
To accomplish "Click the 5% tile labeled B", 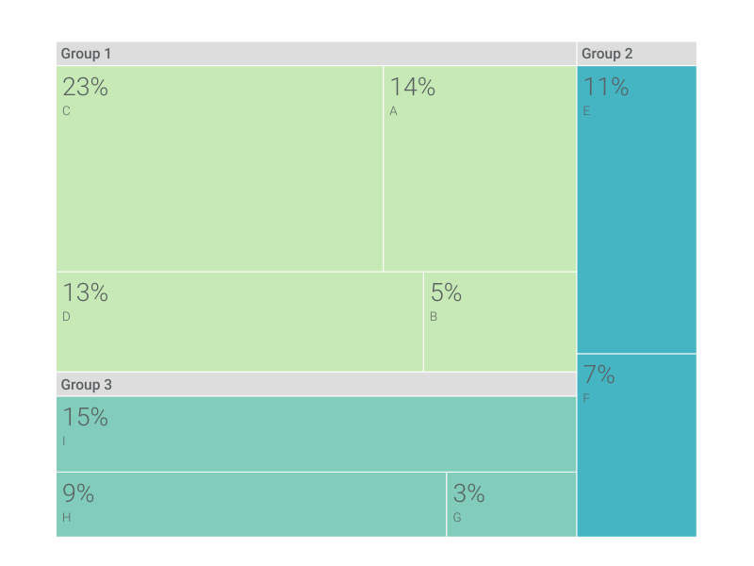I will [500, 322].
